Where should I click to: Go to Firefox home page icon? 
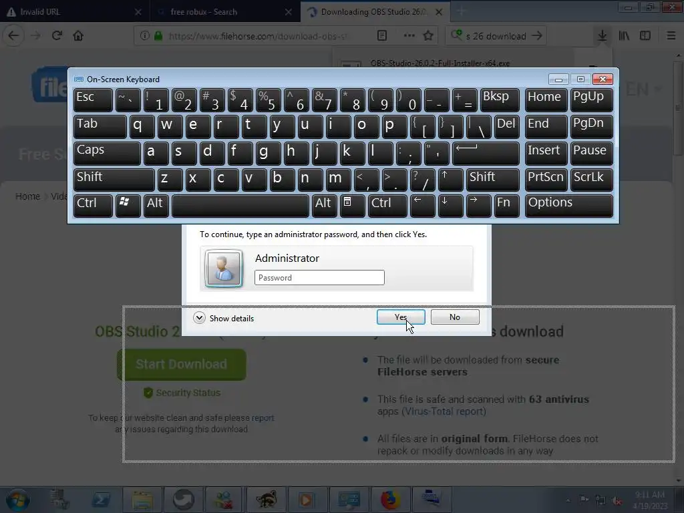tap(78, 36)
